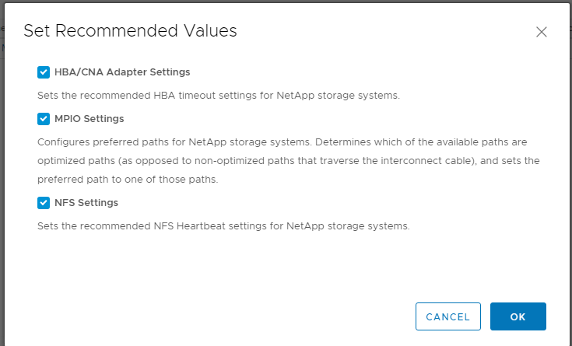
Task: Click the "Set Recommended Values" dialog title
Action: pyautogui.click(x=130, y=31)
